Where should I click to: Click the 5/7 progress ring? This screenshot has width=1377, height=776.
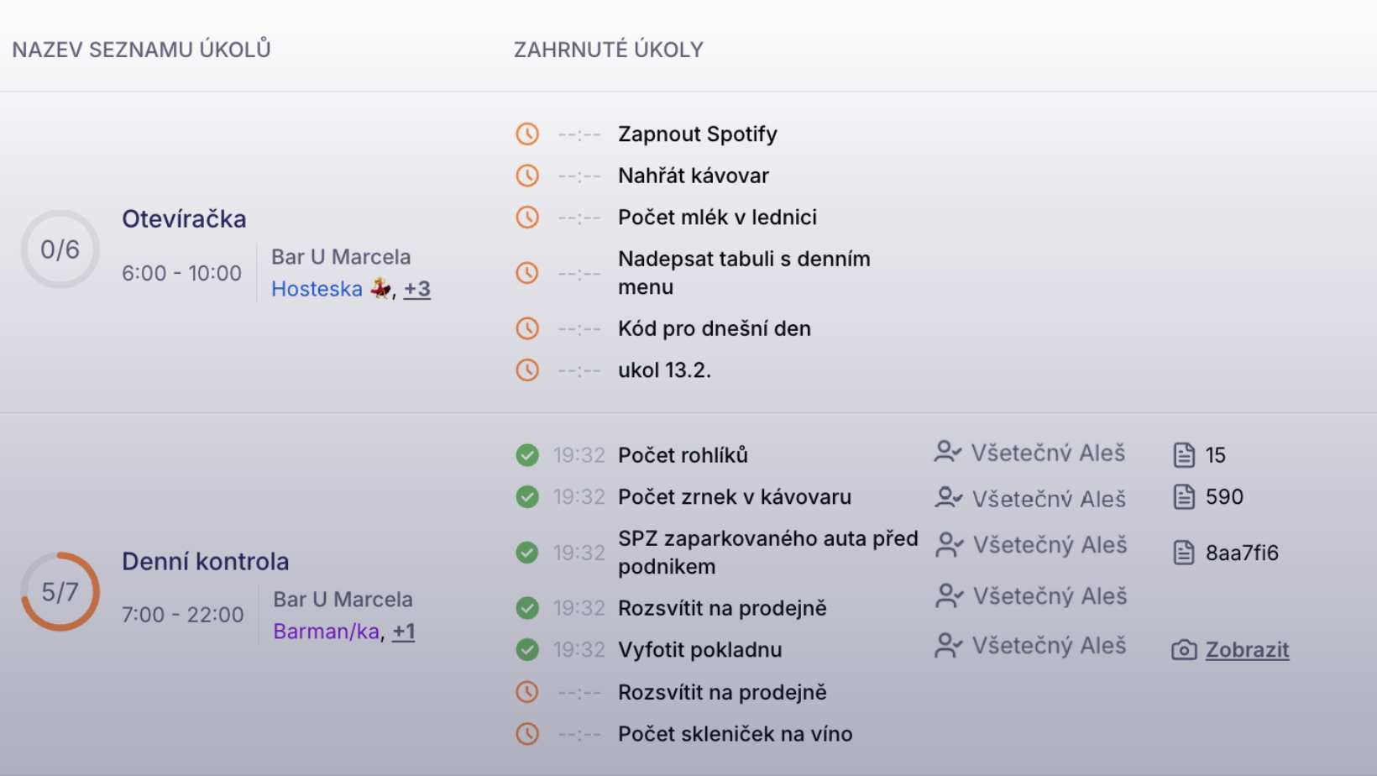[x=60, y=591]
